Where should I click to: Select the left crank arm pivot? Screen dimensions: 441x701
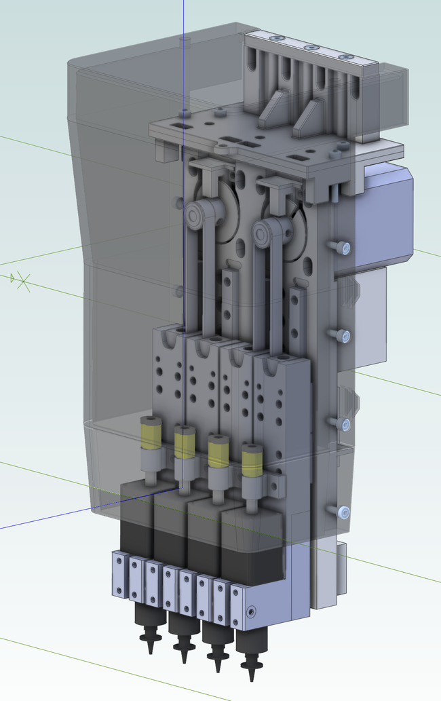point(195,216)
